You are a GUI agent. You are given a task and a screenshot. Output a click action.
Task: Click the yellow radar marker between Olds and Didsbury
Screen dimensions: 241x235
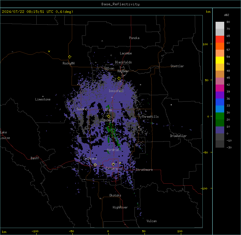click(x=109, y=116)
